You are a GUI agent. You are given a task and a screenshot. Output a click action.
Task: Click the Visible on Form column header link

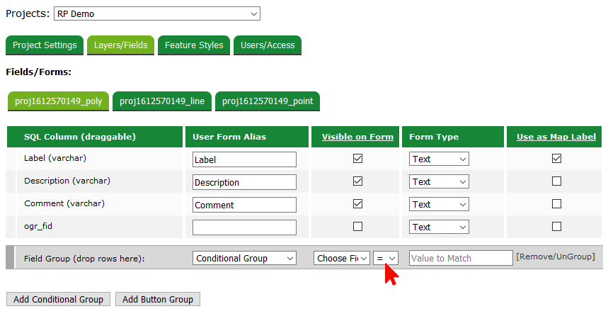pyautogui.click(x=357, y=137)
